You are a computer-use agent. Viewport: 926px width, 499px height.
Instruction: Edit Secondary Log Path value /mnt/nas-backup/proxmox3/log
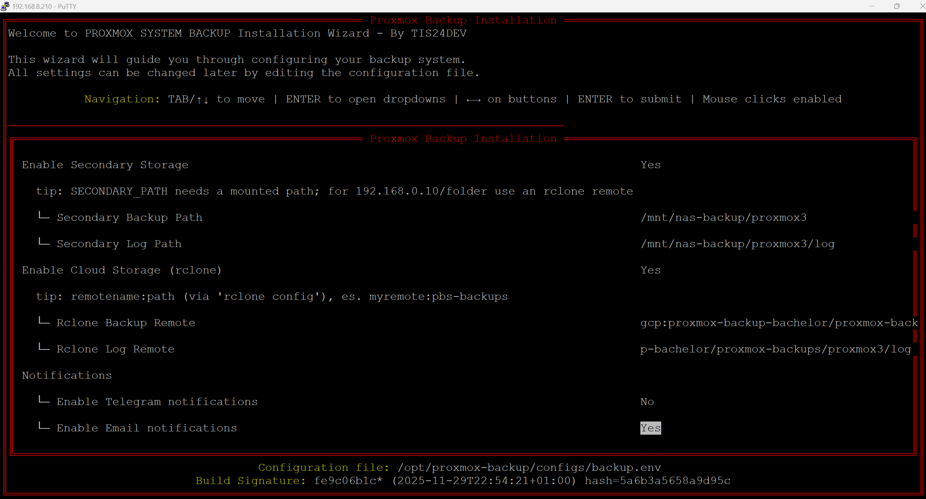[x=738, y=244]
